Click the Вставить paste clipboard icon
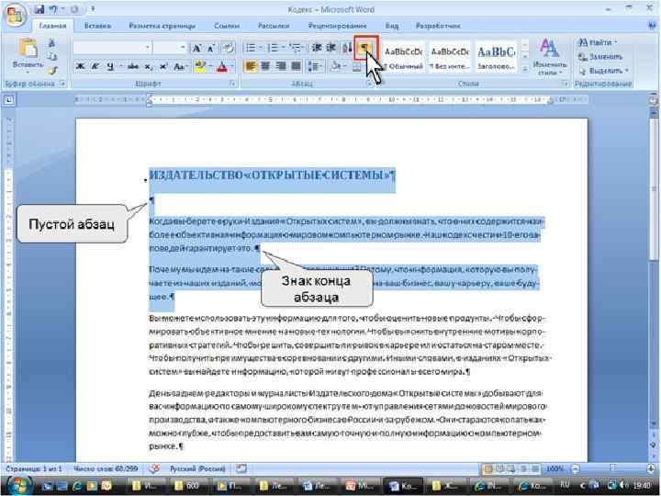The width and height of the screenshot is (661, 496). click(28, 49)
